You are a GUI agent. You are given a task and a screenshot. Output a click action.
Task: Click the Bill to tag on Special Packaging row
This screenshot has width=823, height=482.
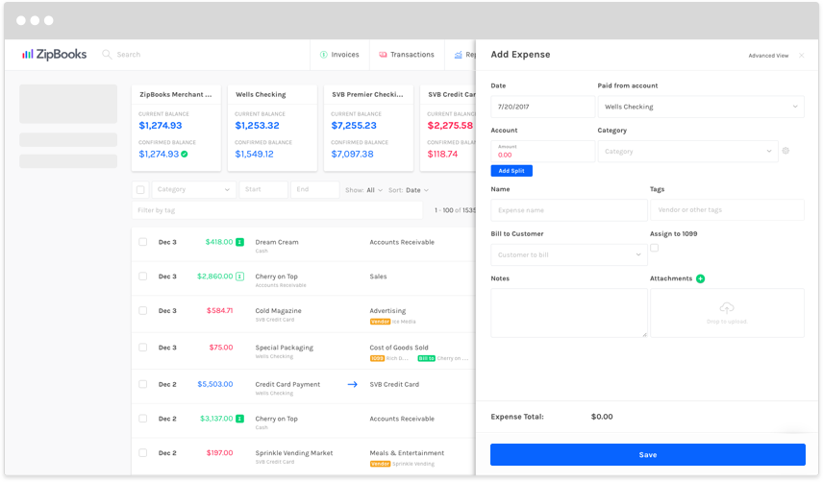click(426, 358)
